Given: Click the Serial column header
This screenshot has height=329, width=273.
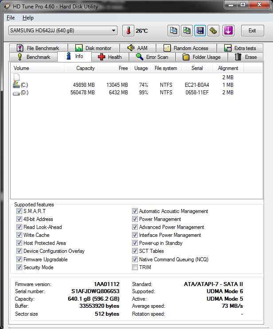Looking at the screenshot, I should pos(197,68).
